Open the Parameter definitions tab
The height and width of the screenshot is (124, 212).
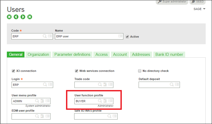tap(72, 54)
